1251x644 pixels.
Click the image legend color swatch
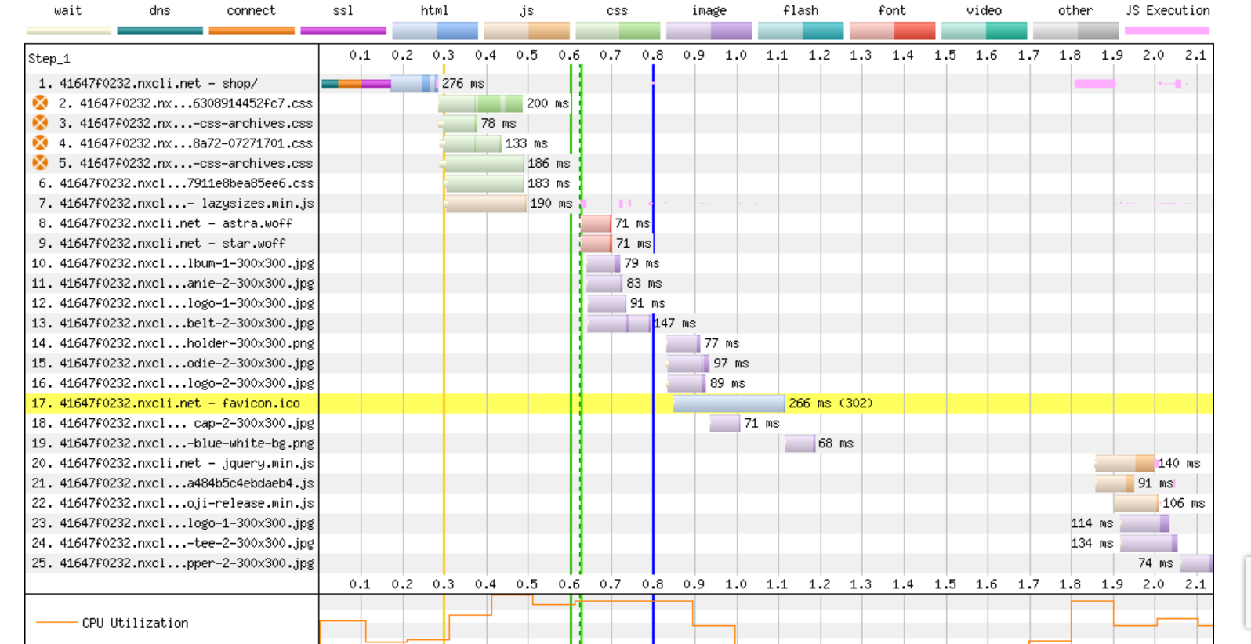709,31
